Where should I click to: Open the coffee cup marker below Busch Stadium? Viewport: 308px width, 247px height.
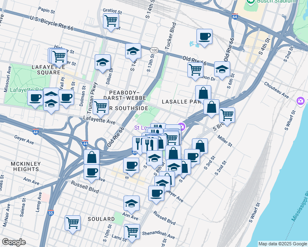pyautogui.click(x=204, y=37)
